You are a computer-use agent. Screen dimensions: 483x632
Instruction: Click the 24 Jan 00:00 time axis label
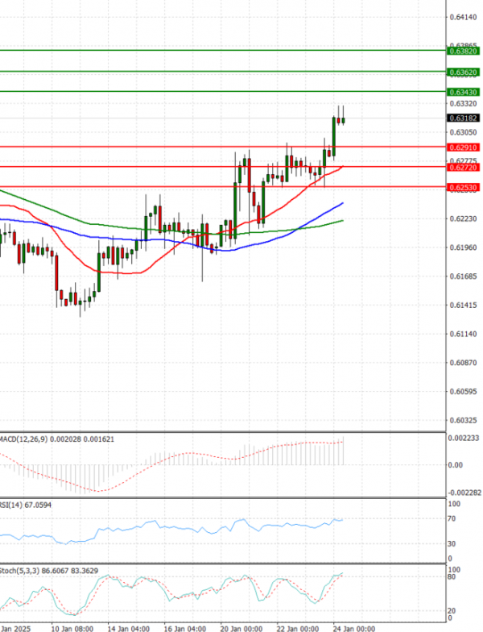point(354,629)
